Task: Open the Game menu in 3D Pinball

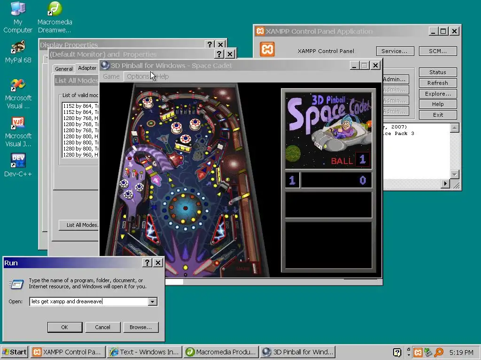Action: 111,76
